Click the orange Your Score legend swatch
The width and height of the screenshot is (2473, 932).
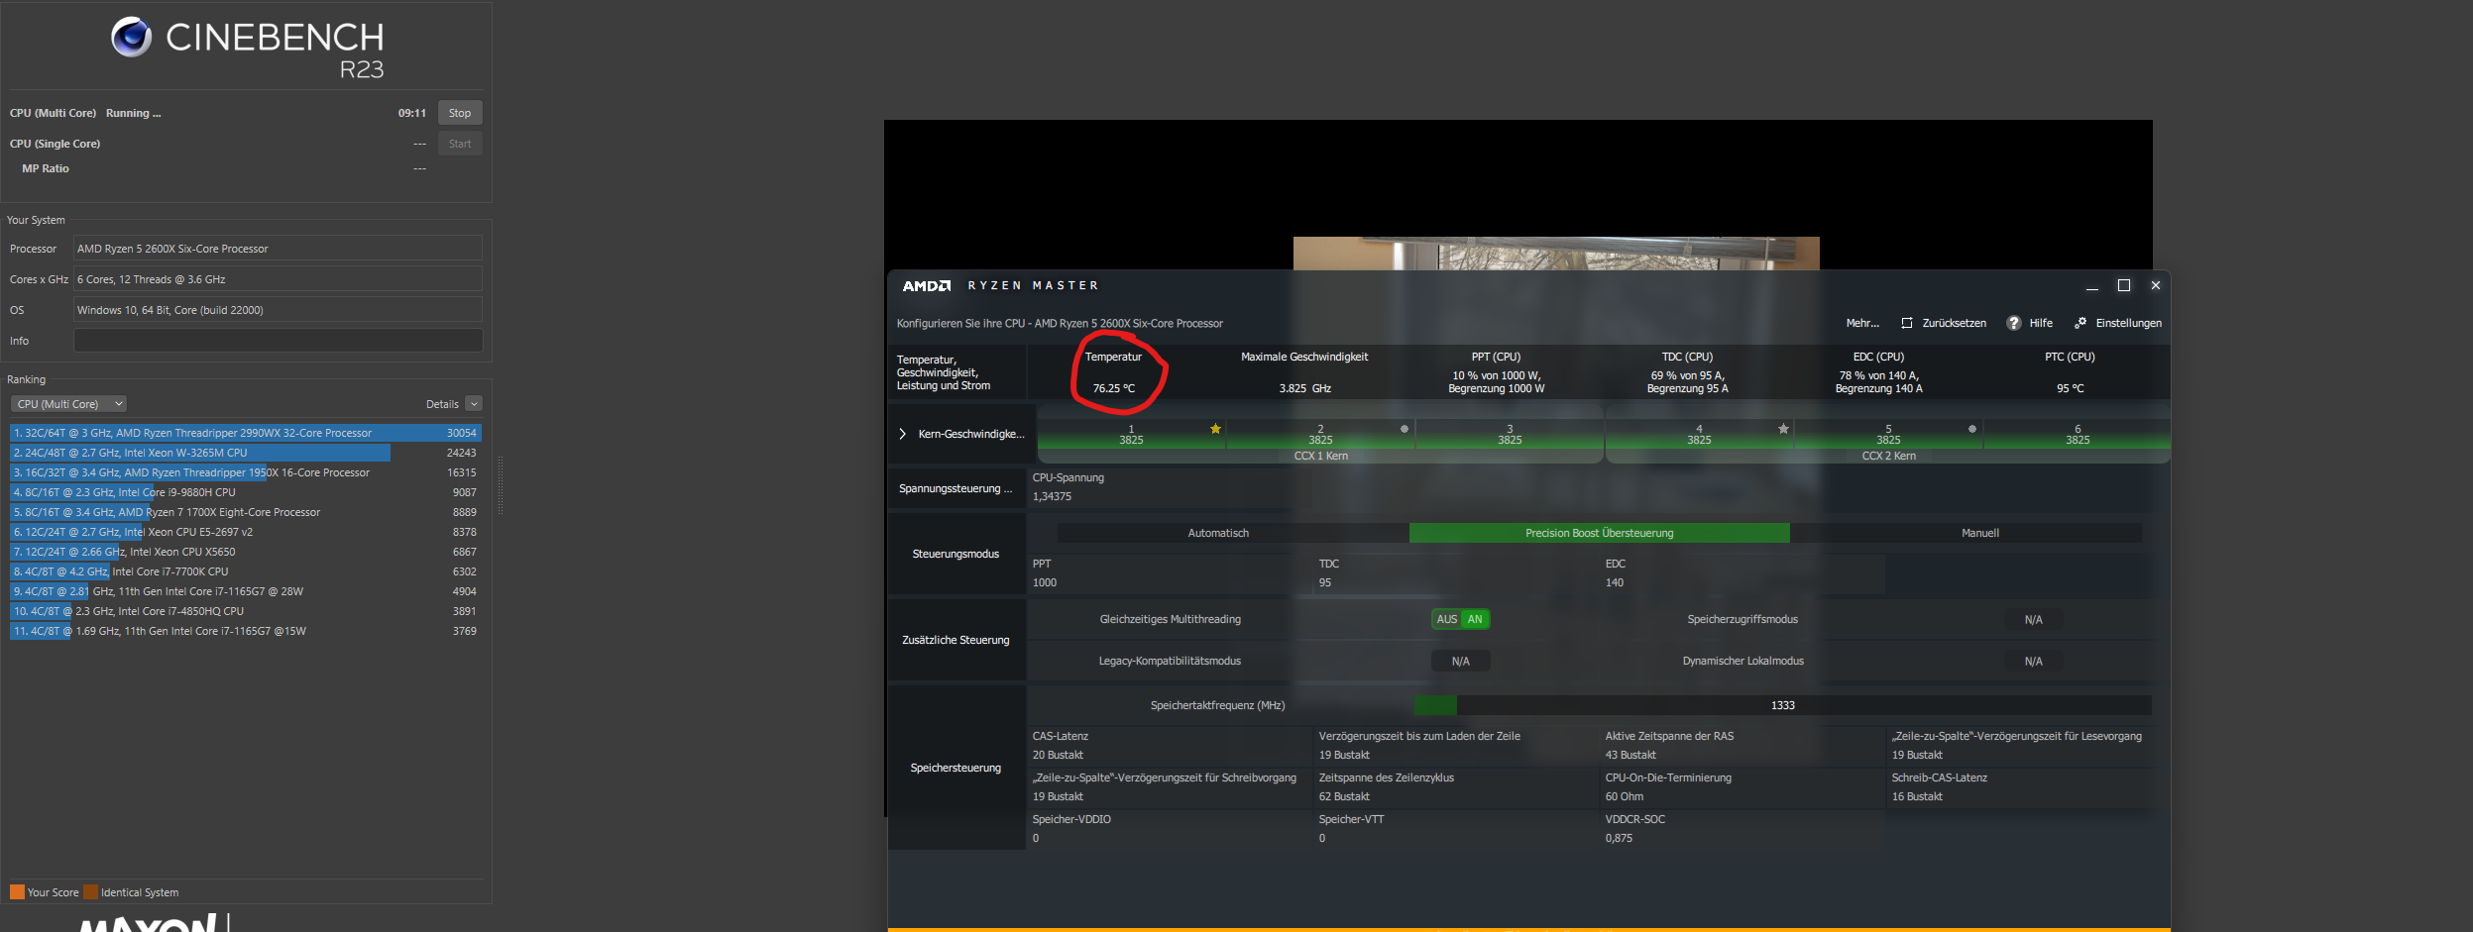pos(17,891)
